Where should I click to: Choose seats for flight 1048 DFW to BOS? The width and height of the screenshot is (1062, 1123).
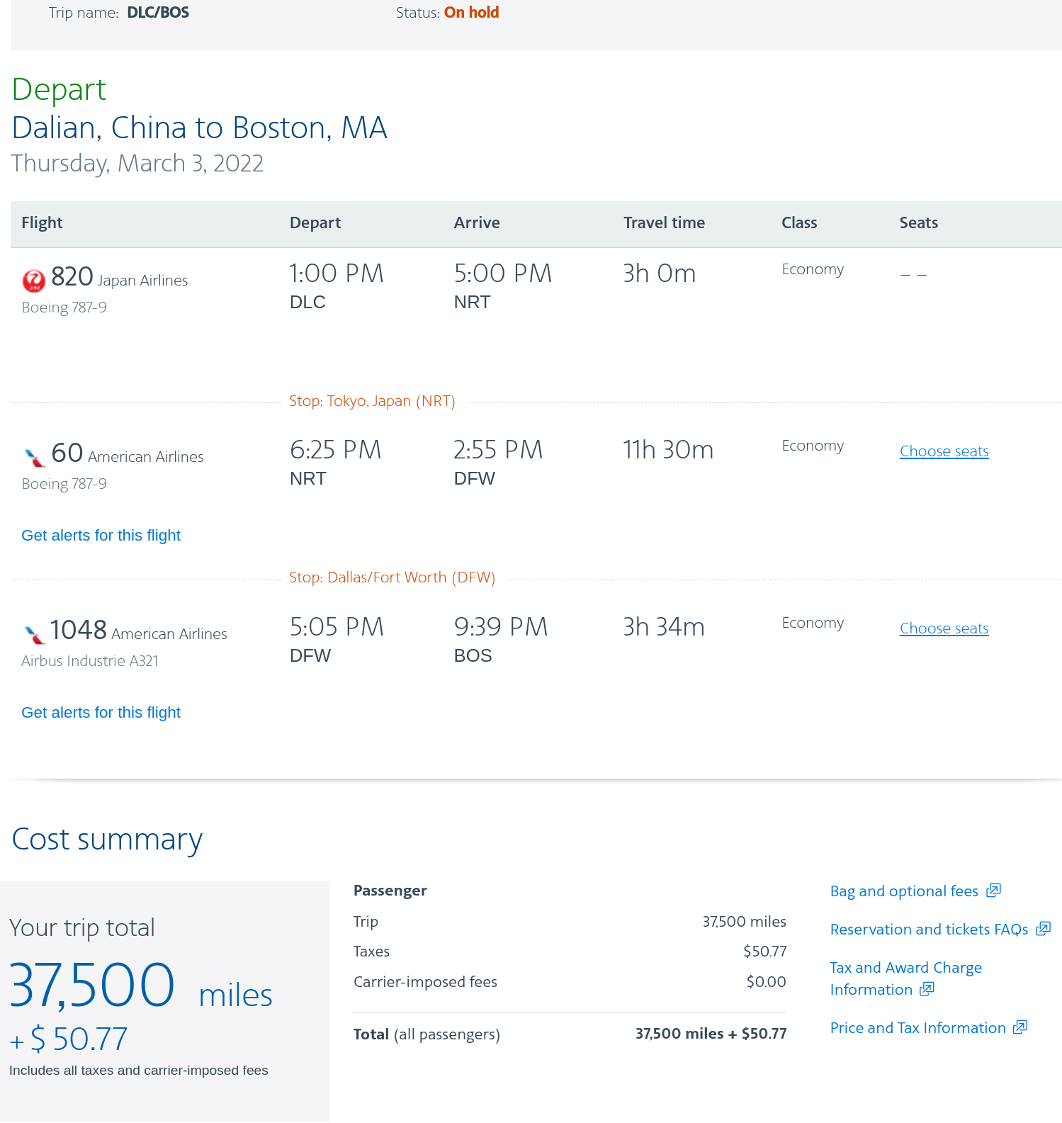[944, 628]
